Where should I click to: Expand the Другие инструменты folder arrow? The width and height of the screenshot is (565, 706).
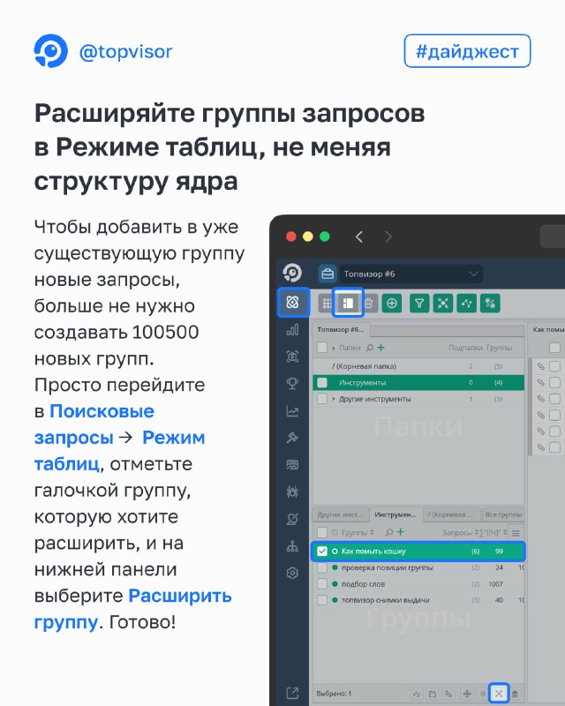(x=334, y=399)
